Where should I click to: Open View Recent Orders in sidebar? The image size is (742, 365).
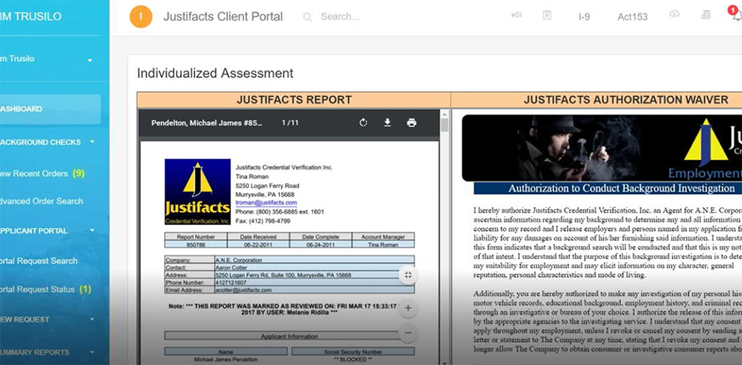point(41,173)
